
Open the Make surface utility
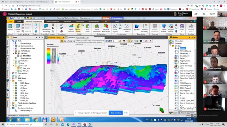(163, 28)
